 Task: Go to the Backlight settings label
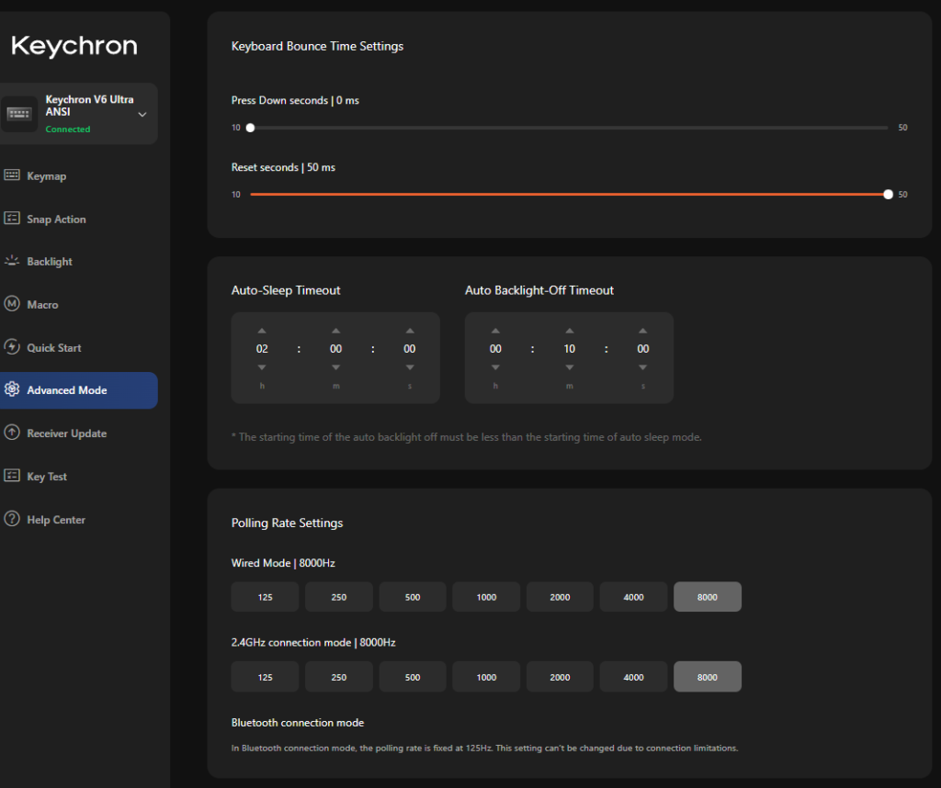pyautogui.click(x=50, y=262)
